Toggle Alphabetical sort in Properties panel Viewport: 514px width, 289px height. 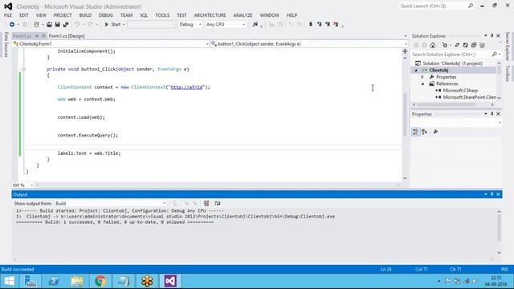point(425,132)
